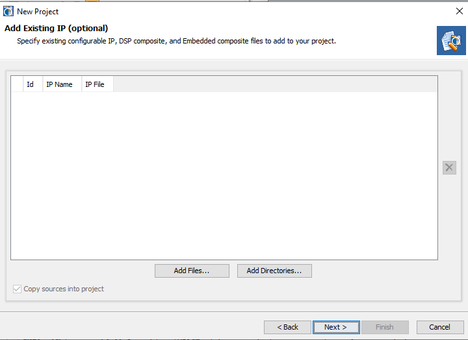Click the New Project title bar
This screenshot has width=468, height=340.
tap(195, 11)
